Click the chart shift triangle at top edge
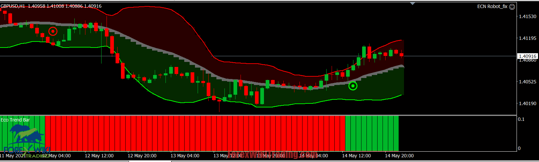Viewport: 539px width, 162px height. pyautogui.click(x=413, y=3)
